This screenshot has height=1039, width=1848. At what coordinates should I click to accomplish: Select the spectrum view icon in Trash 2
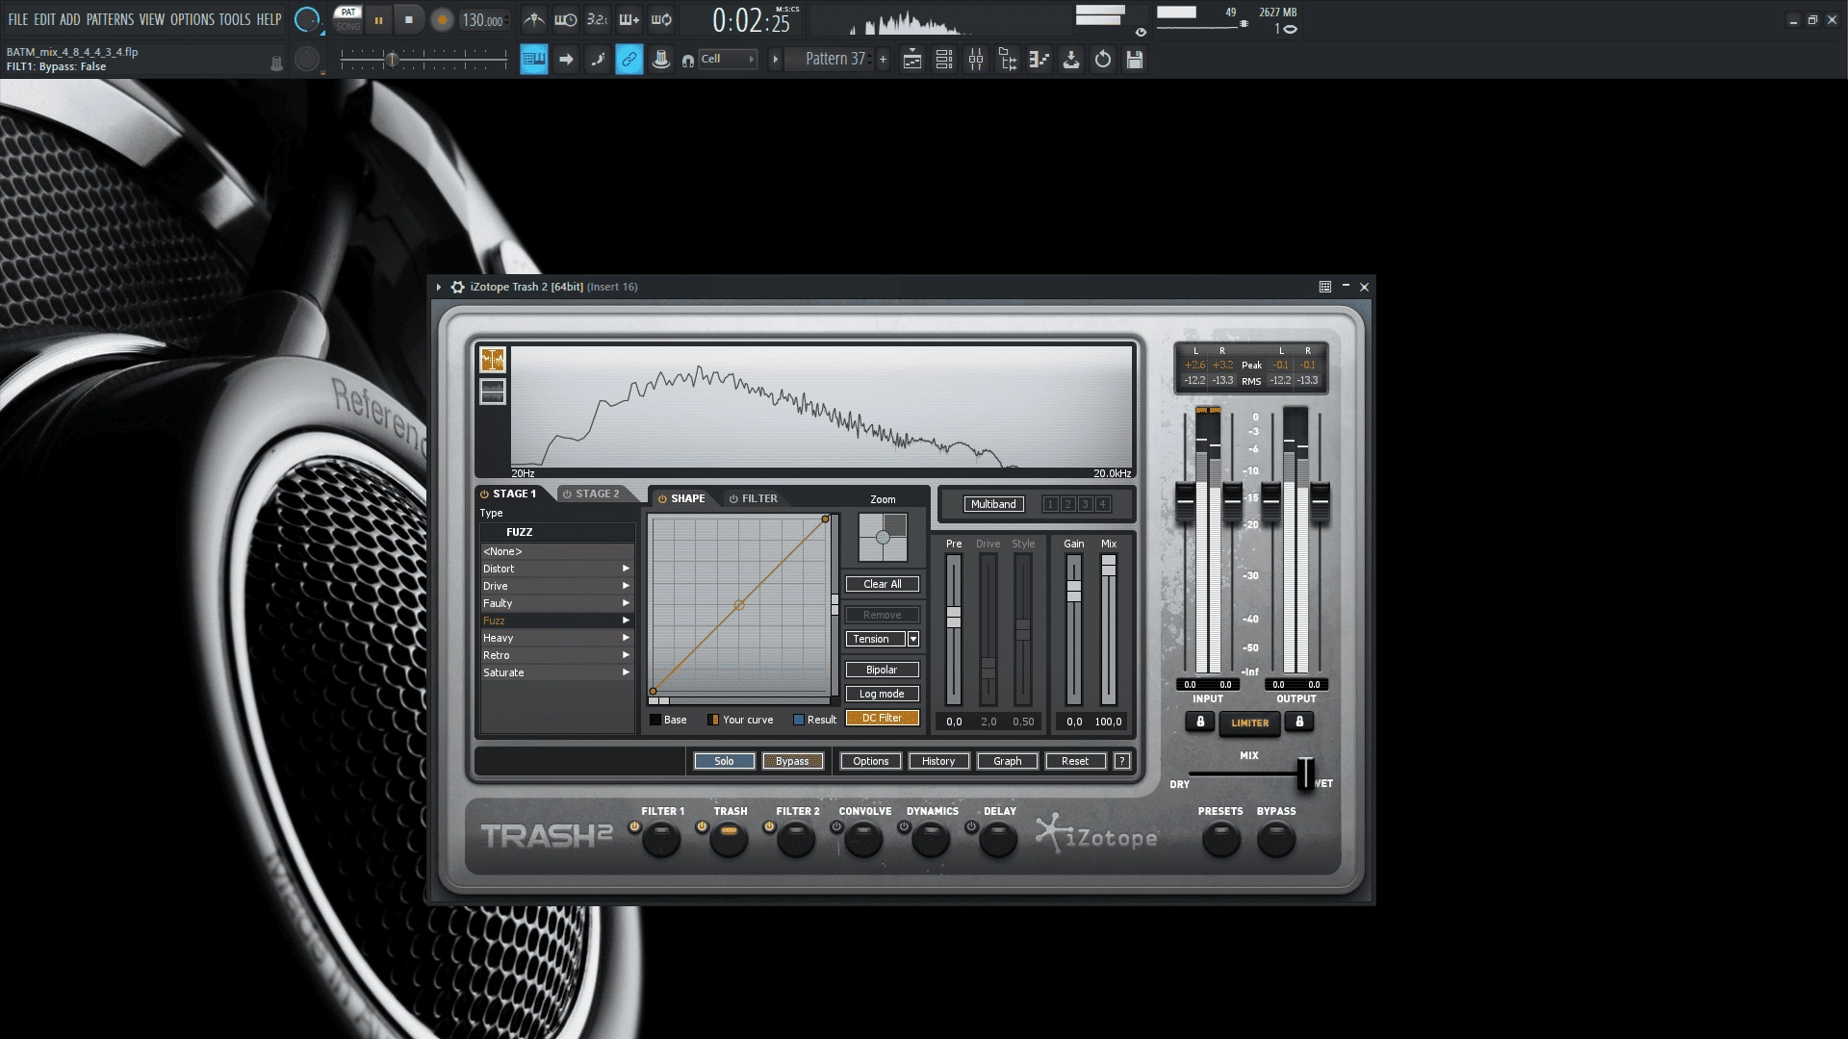click(493, 360)
